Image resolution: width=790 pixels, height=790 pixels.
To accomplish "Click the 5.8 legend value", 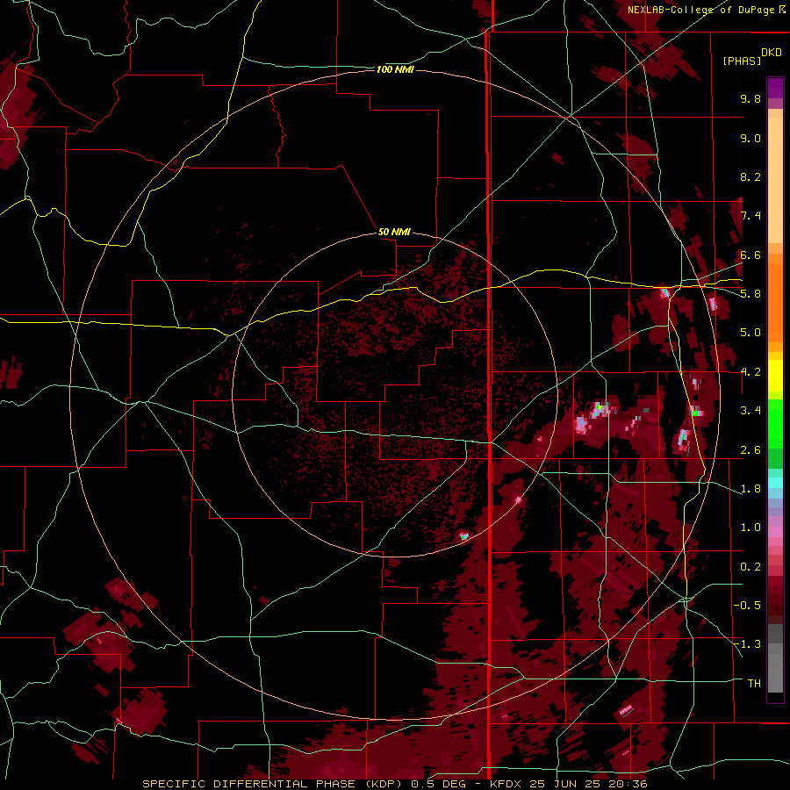I will [750, 294].
